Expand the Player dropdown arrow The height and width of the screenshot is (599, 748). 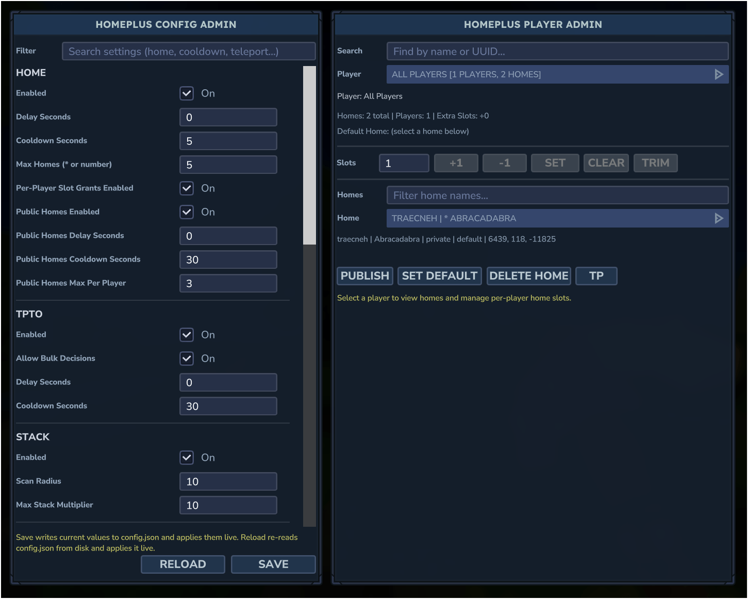pos(719,74)
